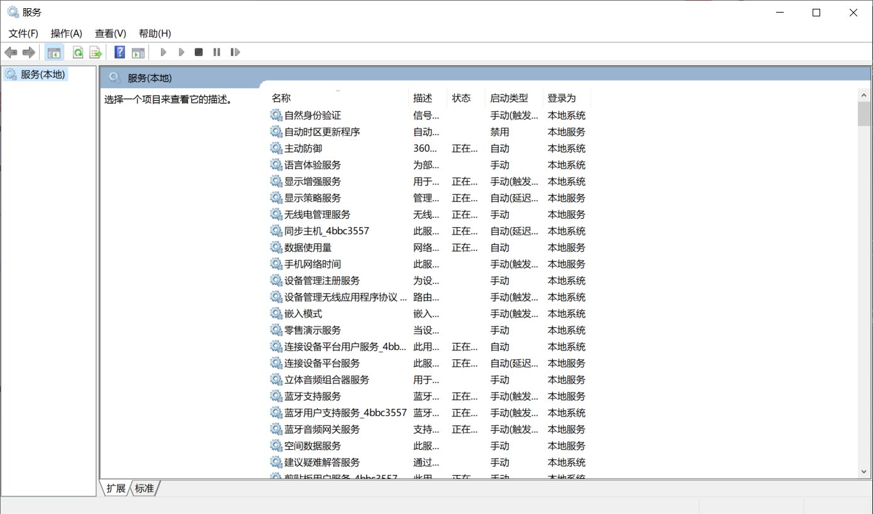Click the gear icon beside 空间数据服务
This screenshot has width=873, height=514.
[276, 445]
